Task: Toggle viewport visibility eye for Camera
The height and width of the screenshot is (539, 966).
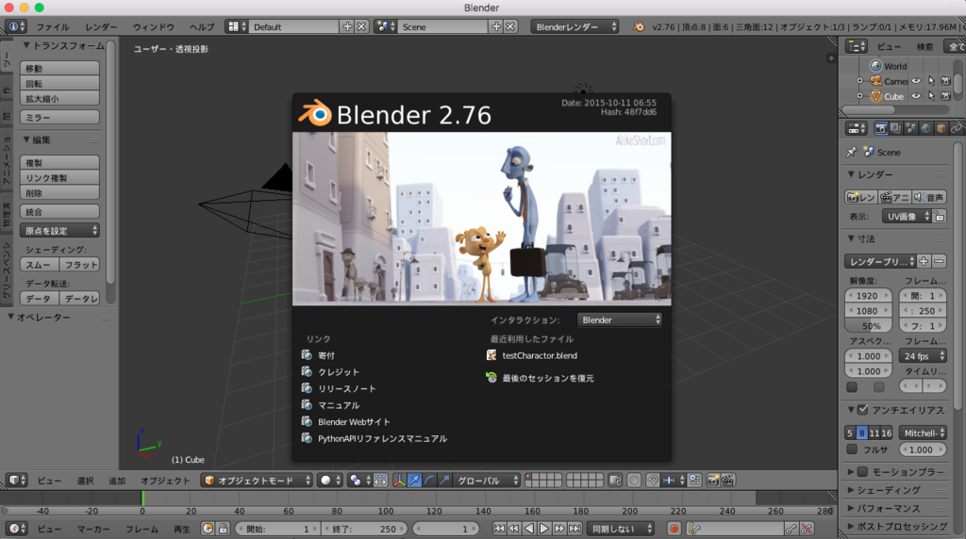Action: tap(916, 81)
